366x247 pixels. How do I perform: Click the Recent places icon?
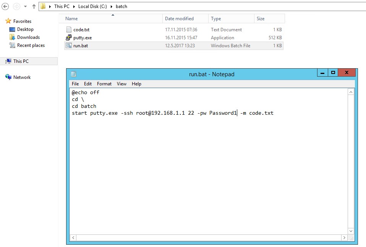click(12, 45)
